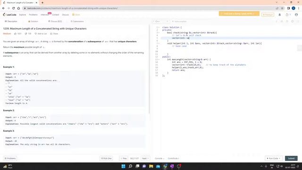This screenshot has width=302, height=170.
Task: Open the Contest nav item
Action: [55, 15]
